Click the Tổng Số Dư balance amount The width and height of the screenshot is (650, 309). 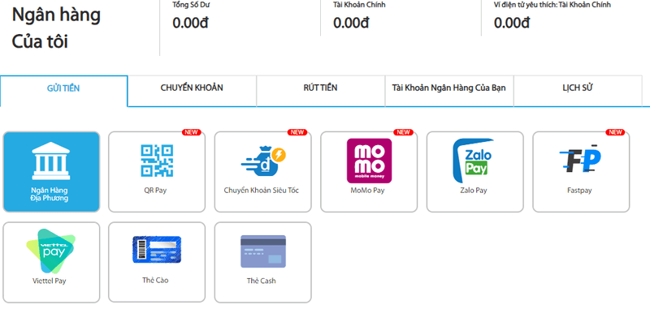(190, 24)
